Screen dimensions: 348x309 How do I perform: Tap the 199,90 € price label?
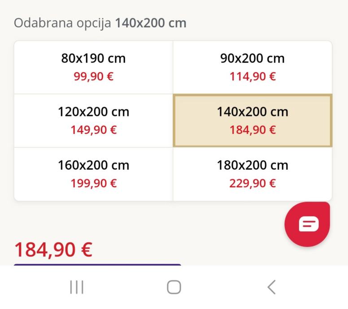[93, 184]
